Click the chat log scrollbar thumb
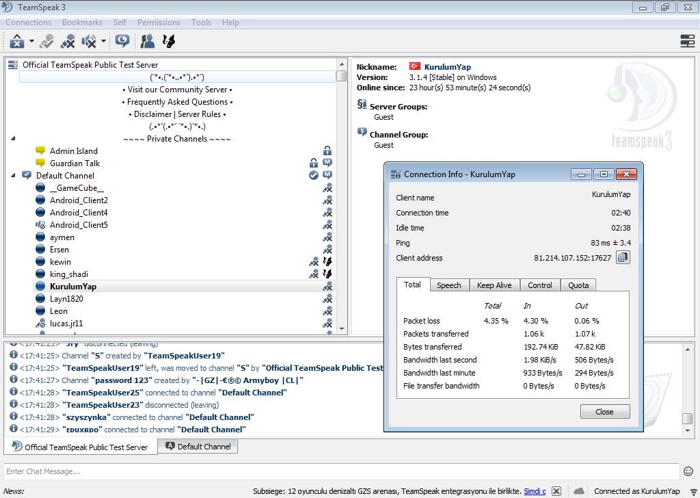This screenshot has height=498, width=700. [x=688, y=417]
